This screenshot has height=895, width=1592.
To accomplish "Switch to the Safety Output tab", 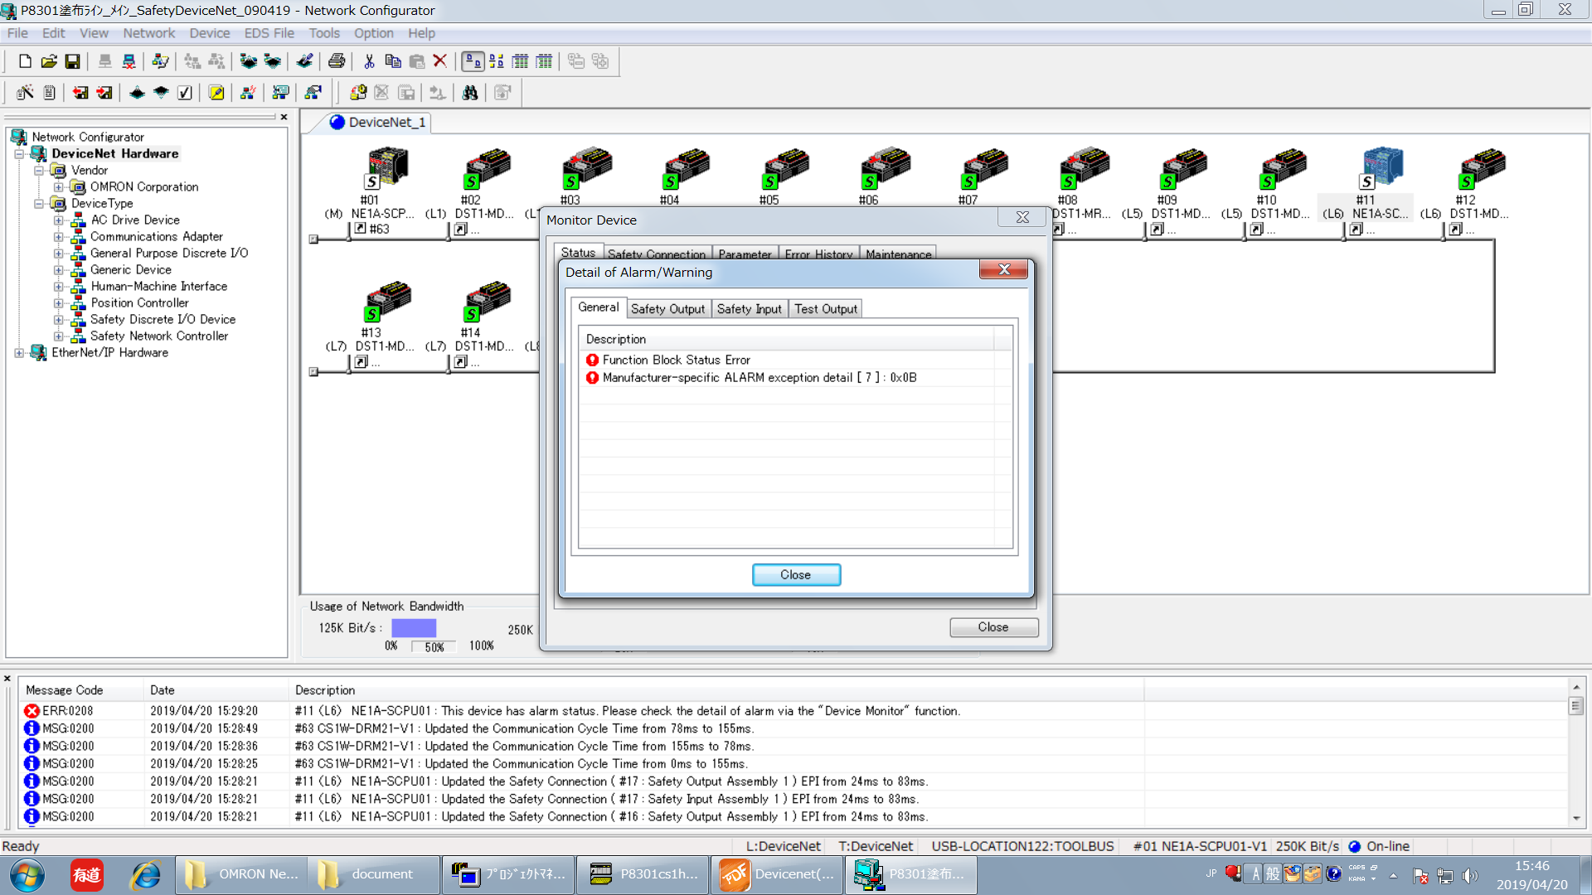I will (667, 309).
